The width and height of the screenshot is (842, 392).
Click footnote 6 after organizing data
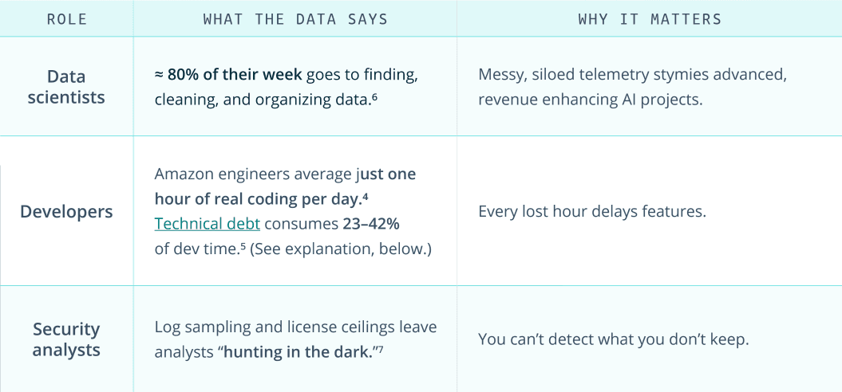pos(374,97)
